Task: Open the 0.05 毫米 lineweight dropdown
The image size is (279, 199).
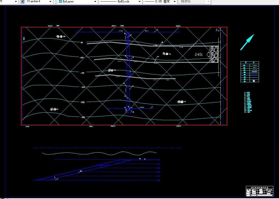Action: pos(175,2)
